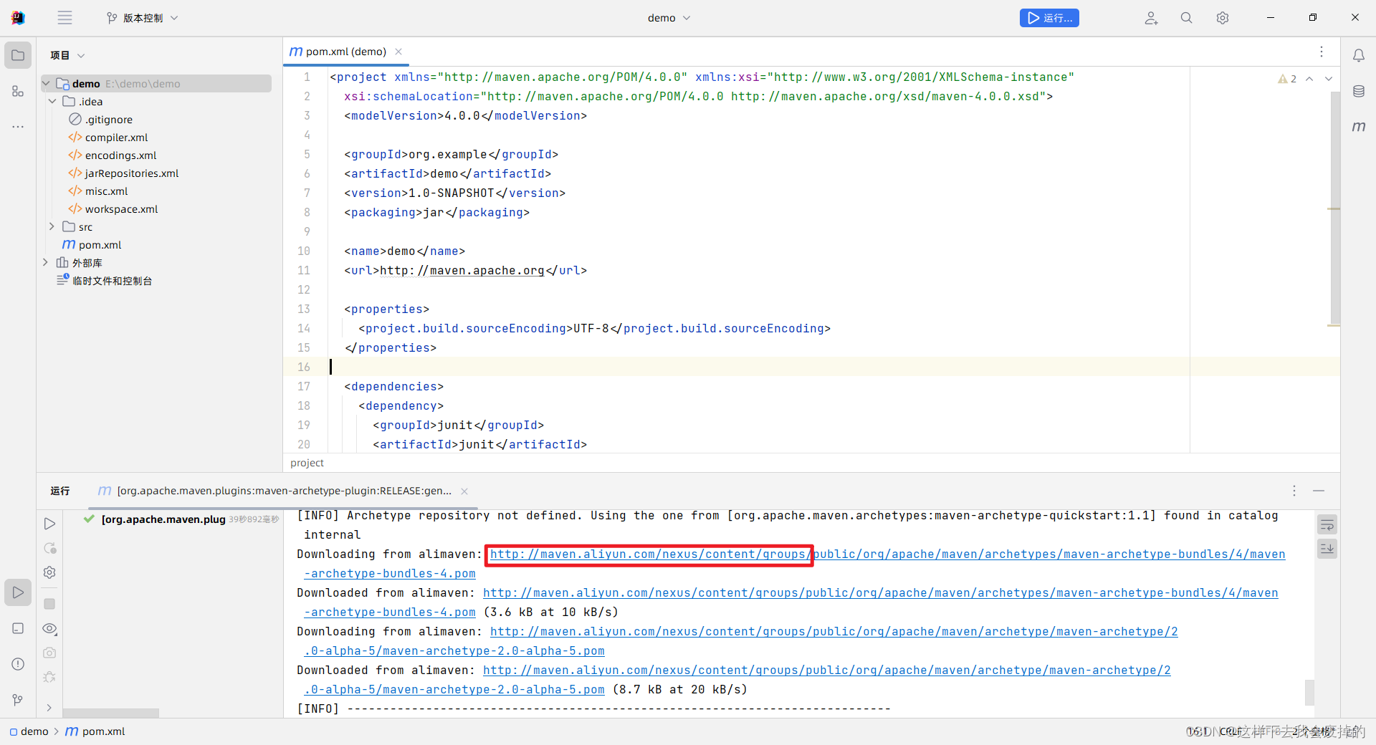Screen dimensions: 1376x745
Task: Collapse the demo root folder
Action: [x=47, y=84]
